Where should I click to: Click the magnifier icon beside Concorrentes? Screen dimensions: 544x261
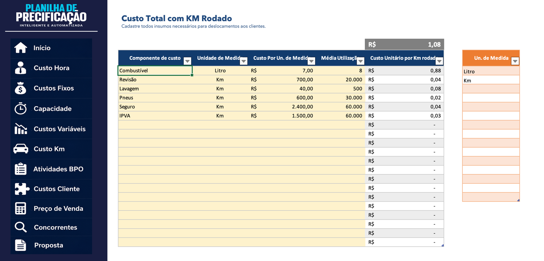[21, 227]
